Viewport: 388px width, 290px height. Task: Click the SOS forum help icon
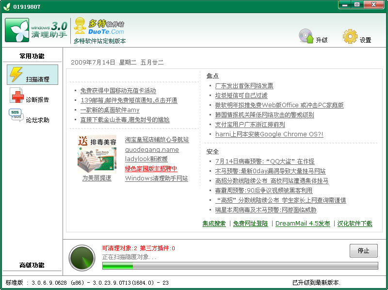(16, 115)
